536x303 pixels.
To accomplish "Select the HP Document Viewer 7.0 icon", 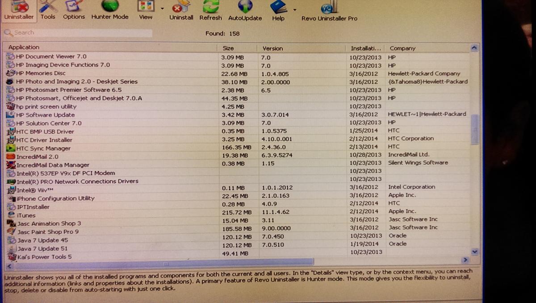I will pos(11,57).
